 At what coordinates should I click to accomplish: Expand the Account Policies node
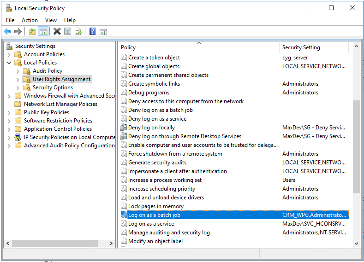[x=9, y=54]
